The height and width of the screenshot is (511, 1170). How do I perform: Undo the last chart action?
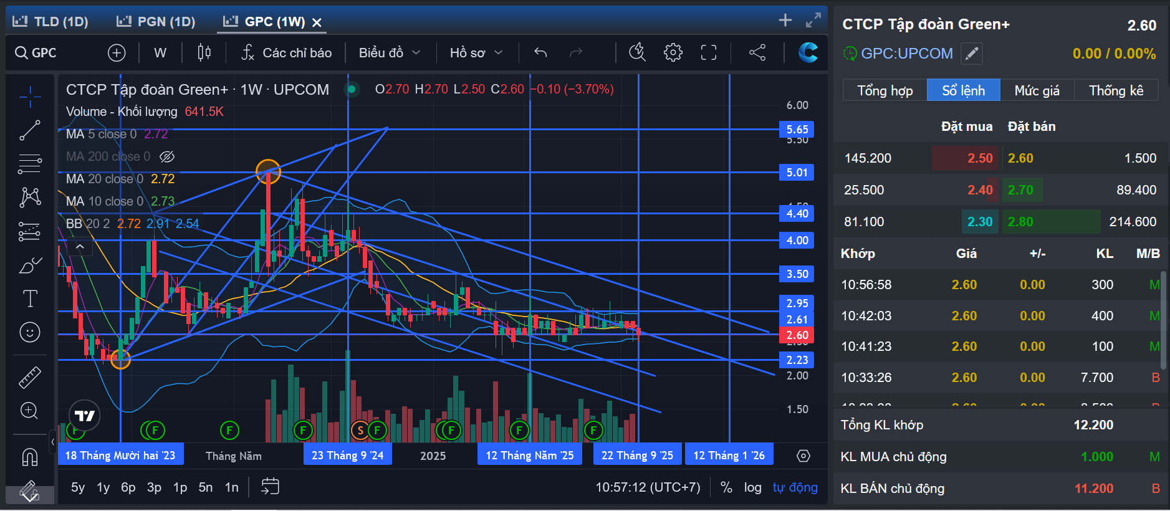pyautogui.click(x=540, y=53)
